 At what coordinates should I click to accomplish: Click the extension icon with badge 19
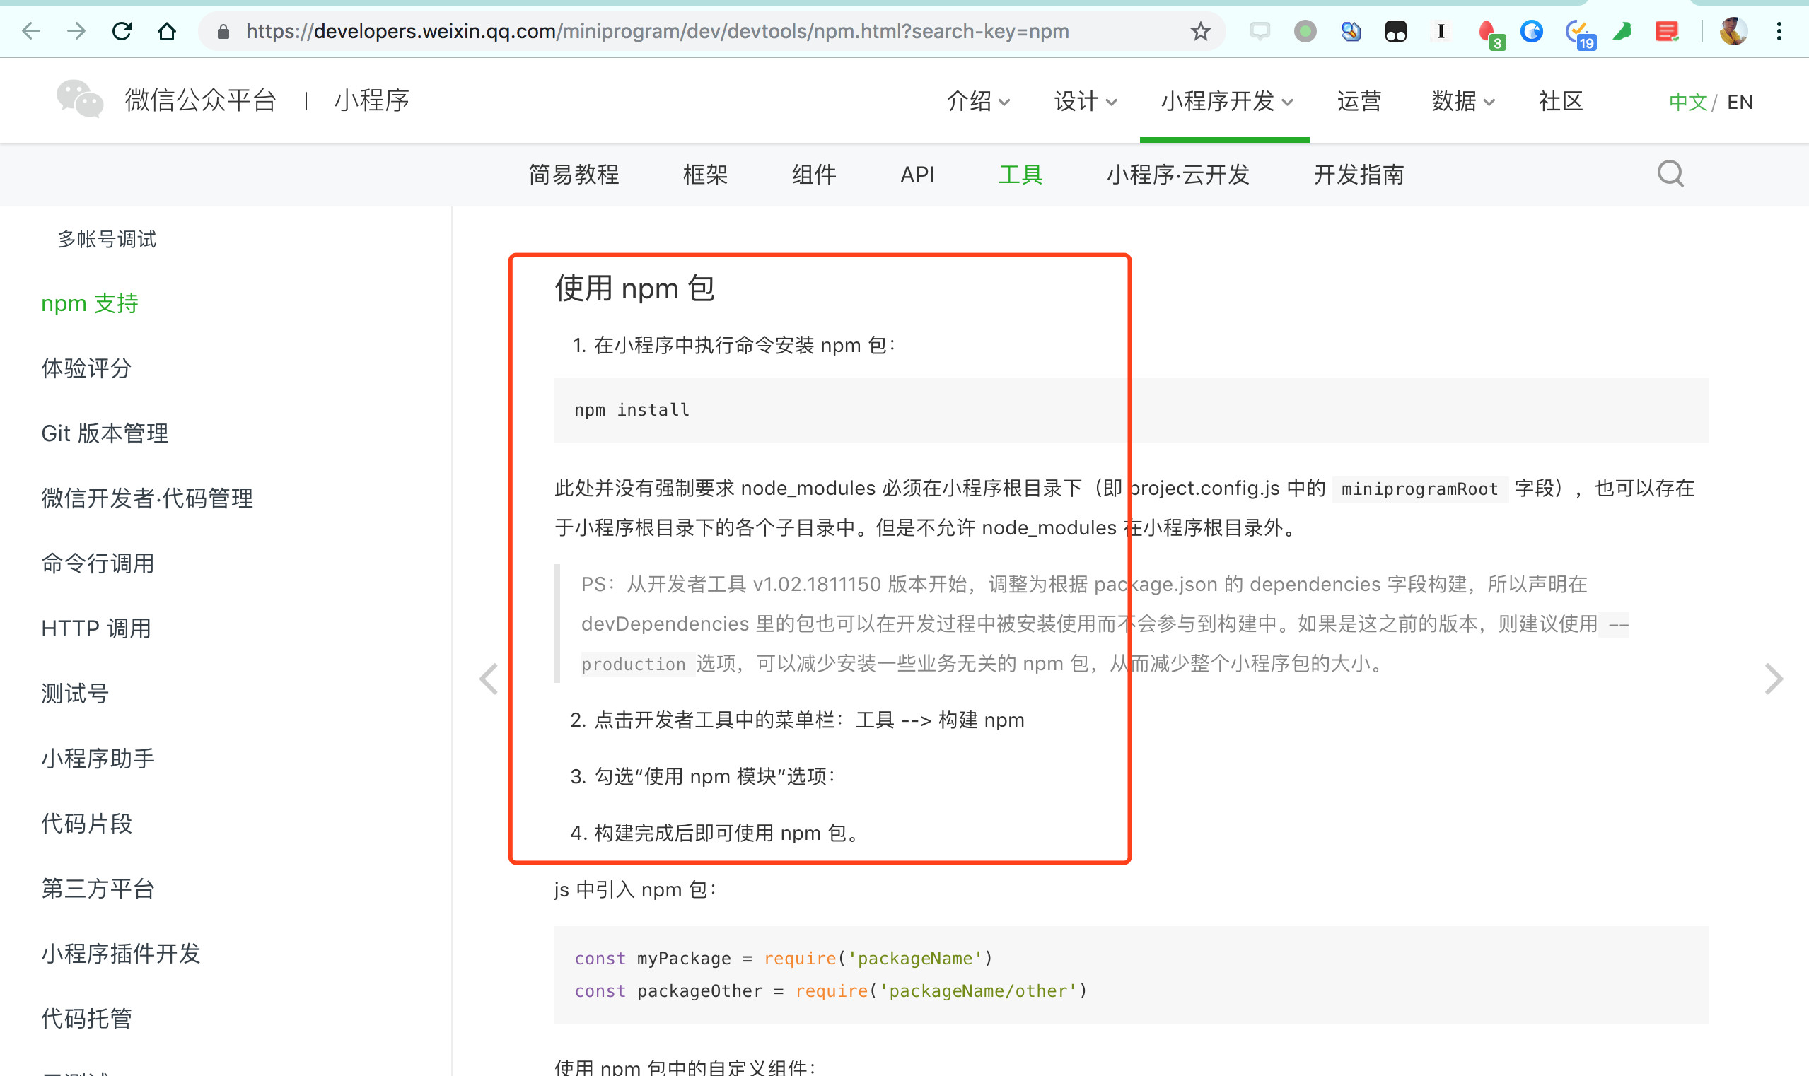(x=1580, y=34)
